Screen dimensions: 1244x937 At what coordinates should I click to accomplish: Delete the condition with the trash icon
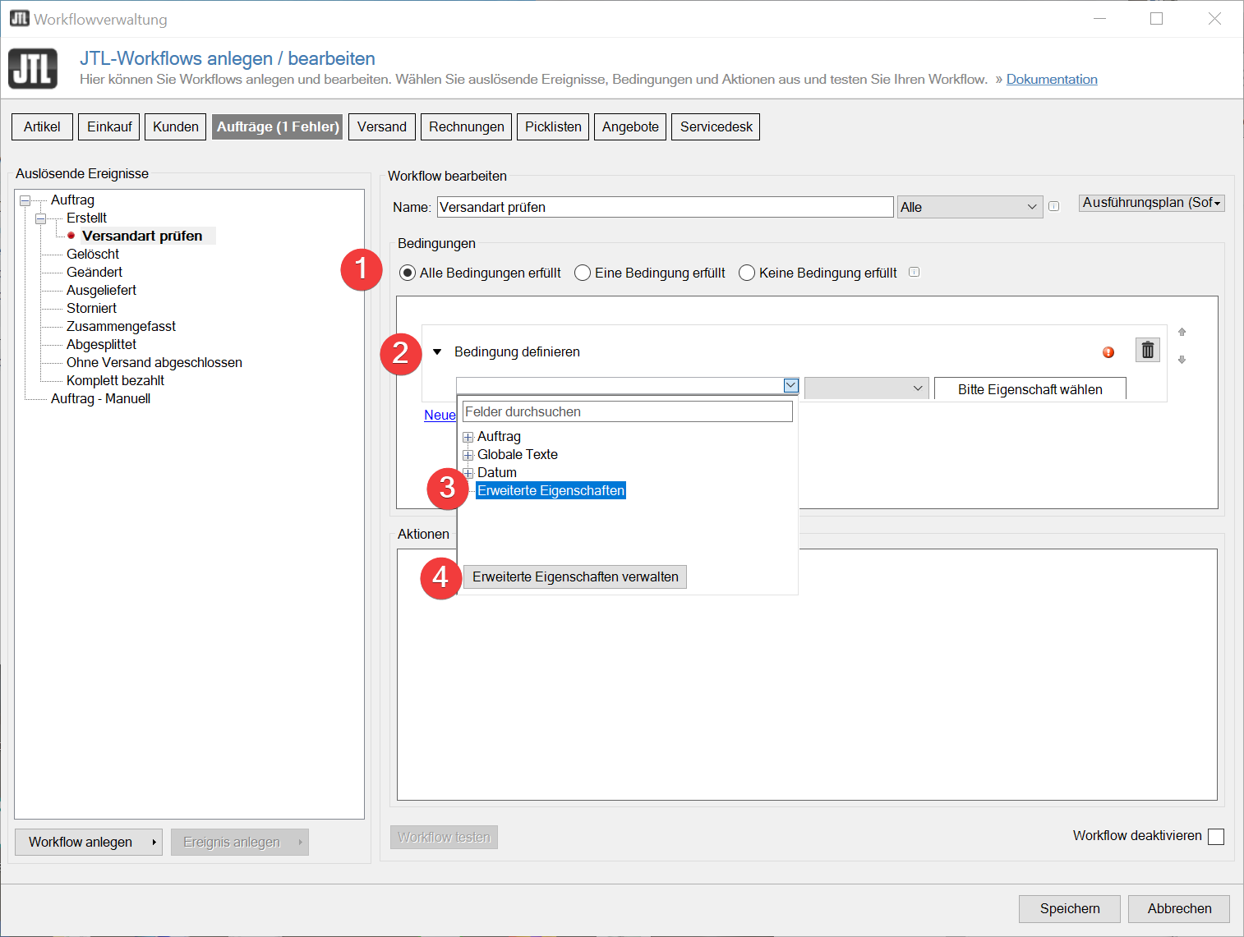1147,351
